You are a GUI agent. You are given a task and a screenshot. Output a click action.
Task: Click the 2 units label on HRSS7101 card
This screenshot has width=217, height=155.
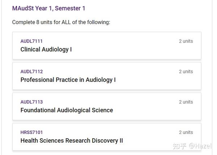pyautogui.click(x=186, y=132)
